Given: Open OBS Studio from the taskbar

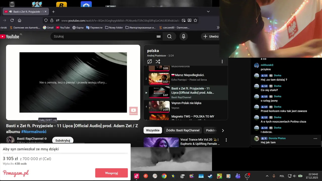Looking at the screenshot, I should tap(247, 176).
